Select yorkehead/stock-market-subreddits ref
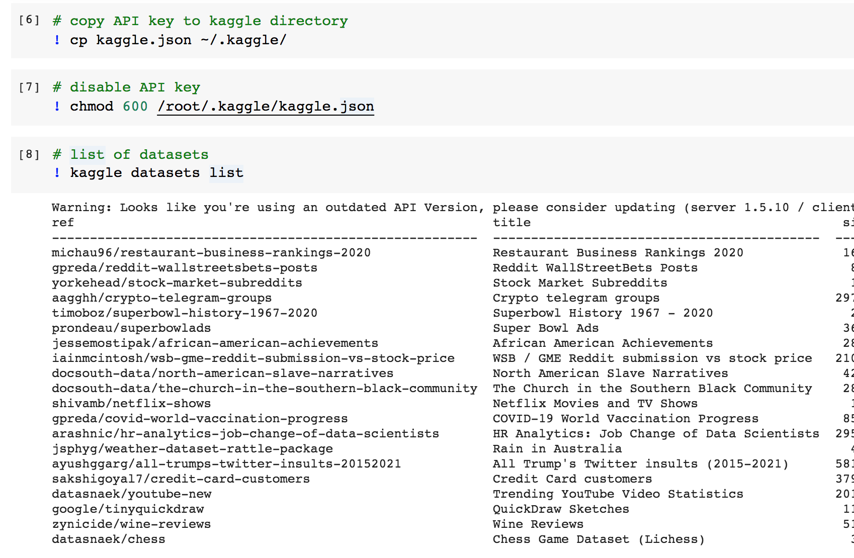This screenshot has height=558, width=854. (177, 283)
